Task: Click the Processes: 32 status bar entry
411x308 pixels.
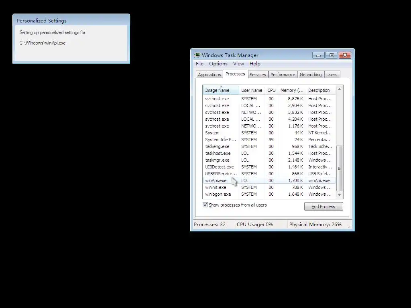Action: coord(210,225)
